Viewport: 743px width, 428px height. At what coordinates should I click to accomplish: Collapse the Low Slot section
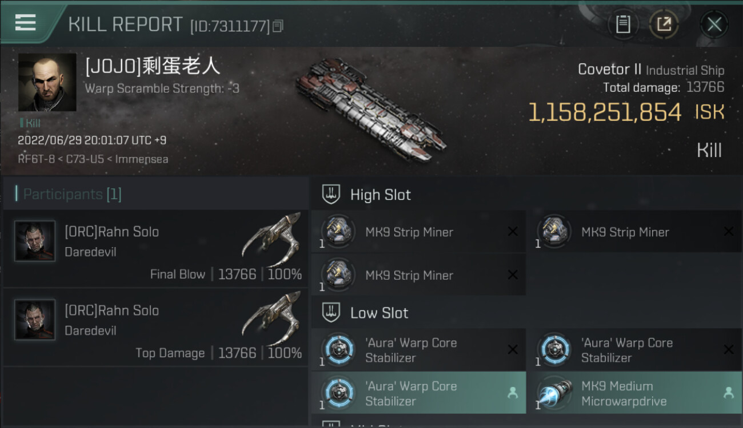[365, 313]
